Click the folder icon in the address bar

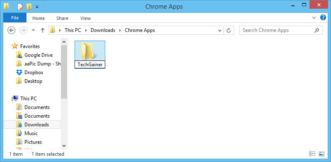point(52,30)
